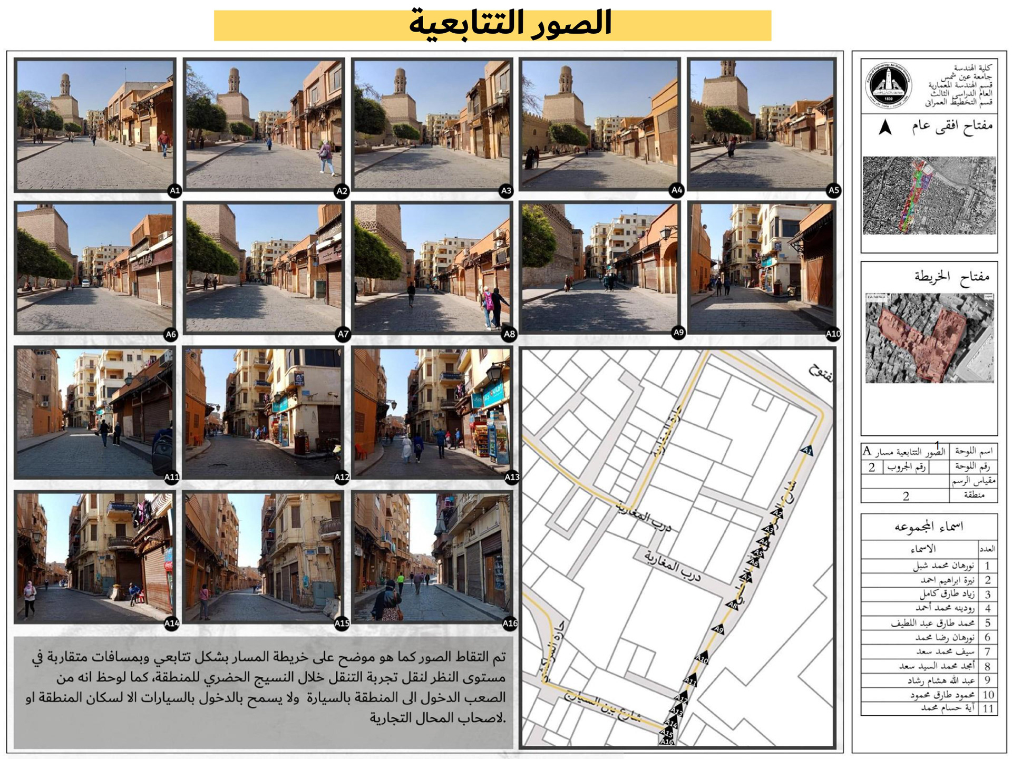1012x759 pixels.
Task: Click the A8 triangle marker on the map
Action: pos(732,605)
